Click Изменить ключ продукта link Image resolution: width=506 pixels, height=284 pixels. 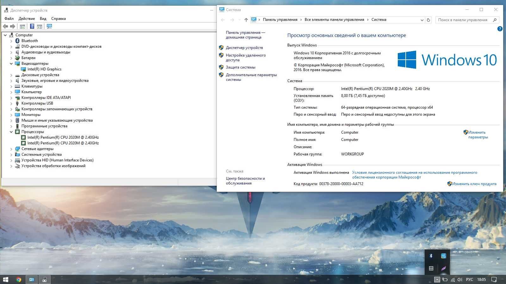[x=474, y=184]
